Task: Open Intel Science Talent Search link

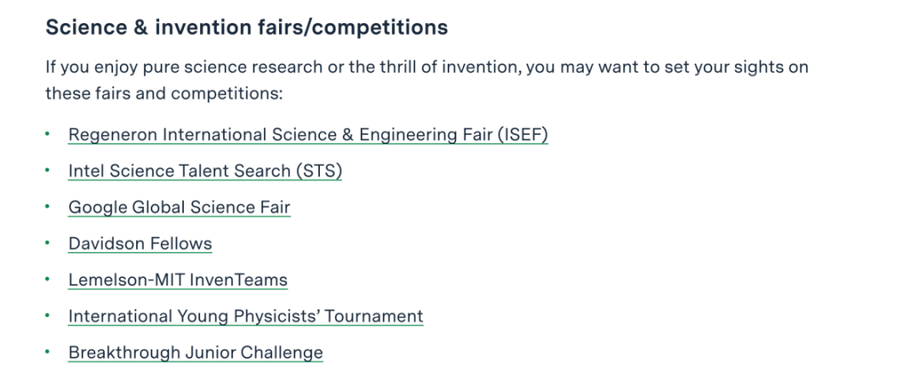Action: tap(204, 171)
